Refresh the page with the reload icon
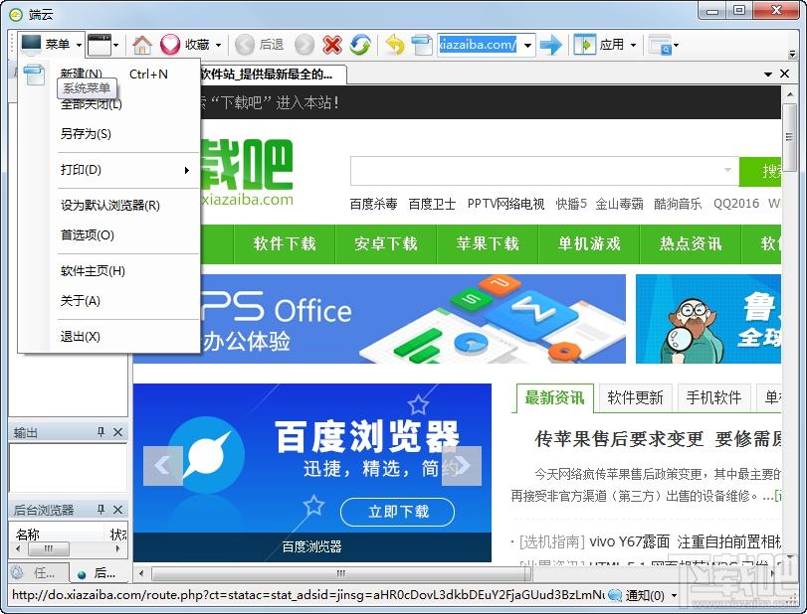807x614 pixels. tap(360, 45)
